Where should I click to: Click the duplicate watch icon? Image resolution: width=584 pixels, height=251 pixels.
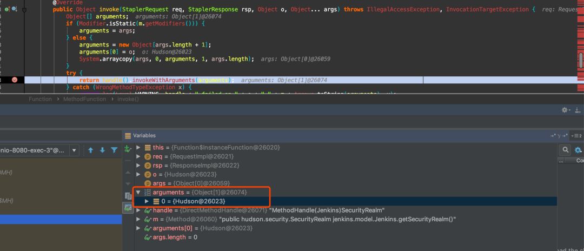tap(128, 196)
